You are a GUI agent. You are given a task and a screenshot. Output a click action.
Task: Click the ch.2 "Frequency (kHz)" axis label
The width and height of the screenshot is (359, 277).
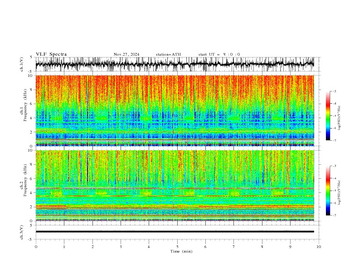pos(25,180)
